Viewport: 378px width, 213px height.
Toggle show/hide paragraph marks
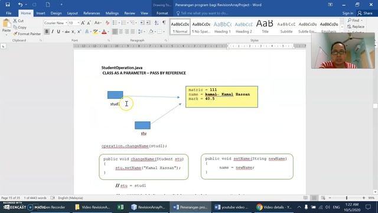click(164, 22)
